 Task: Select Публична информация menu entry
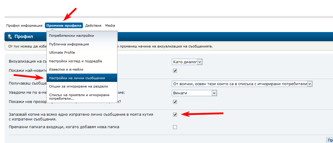pos(69,44)
